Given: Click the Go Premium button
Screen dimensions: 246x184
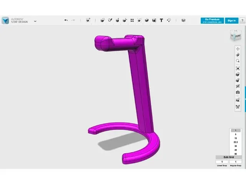Looking at the screenshot, I should coord(212,20).
